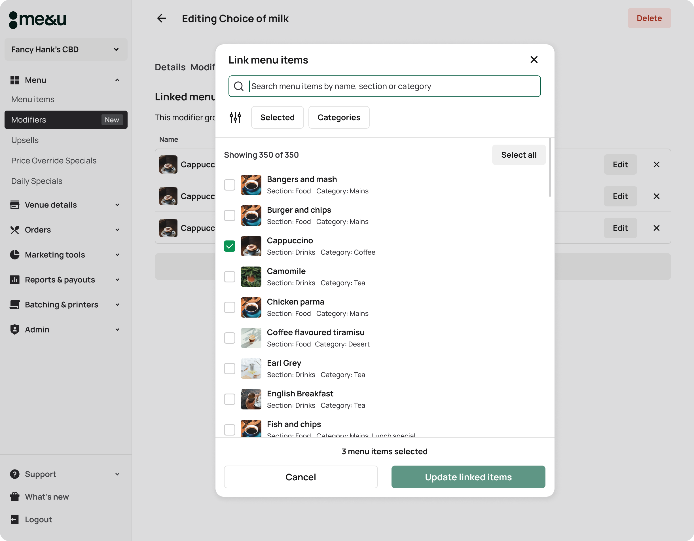Screen dimensions: 694x541
Task: Open the Fancy Hank's CBD venue dropdown
Action: pyautogui.click(x=66, y=50)
